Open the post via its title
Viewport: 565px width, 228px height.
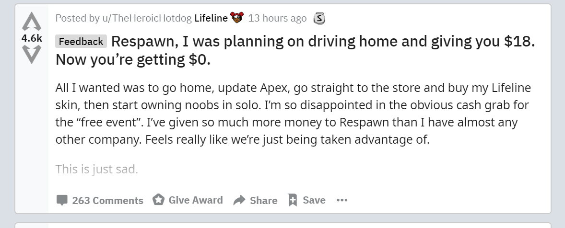coord(295,50)
